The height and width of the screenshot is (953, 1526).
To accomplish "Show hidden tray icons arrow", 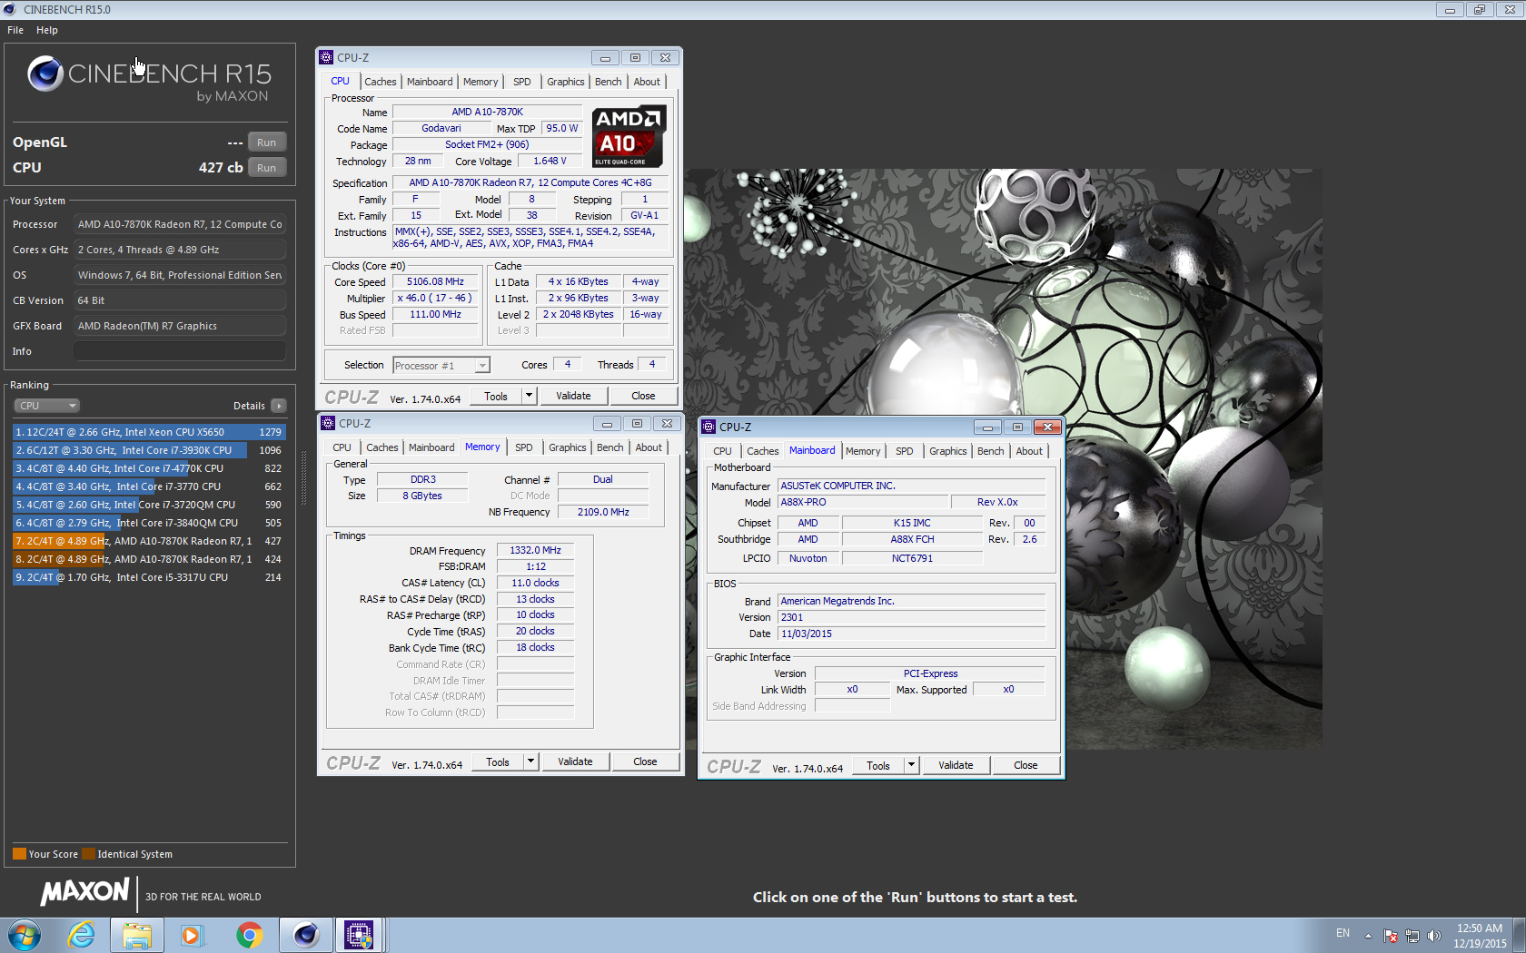I will click(x=1368, y=935).
